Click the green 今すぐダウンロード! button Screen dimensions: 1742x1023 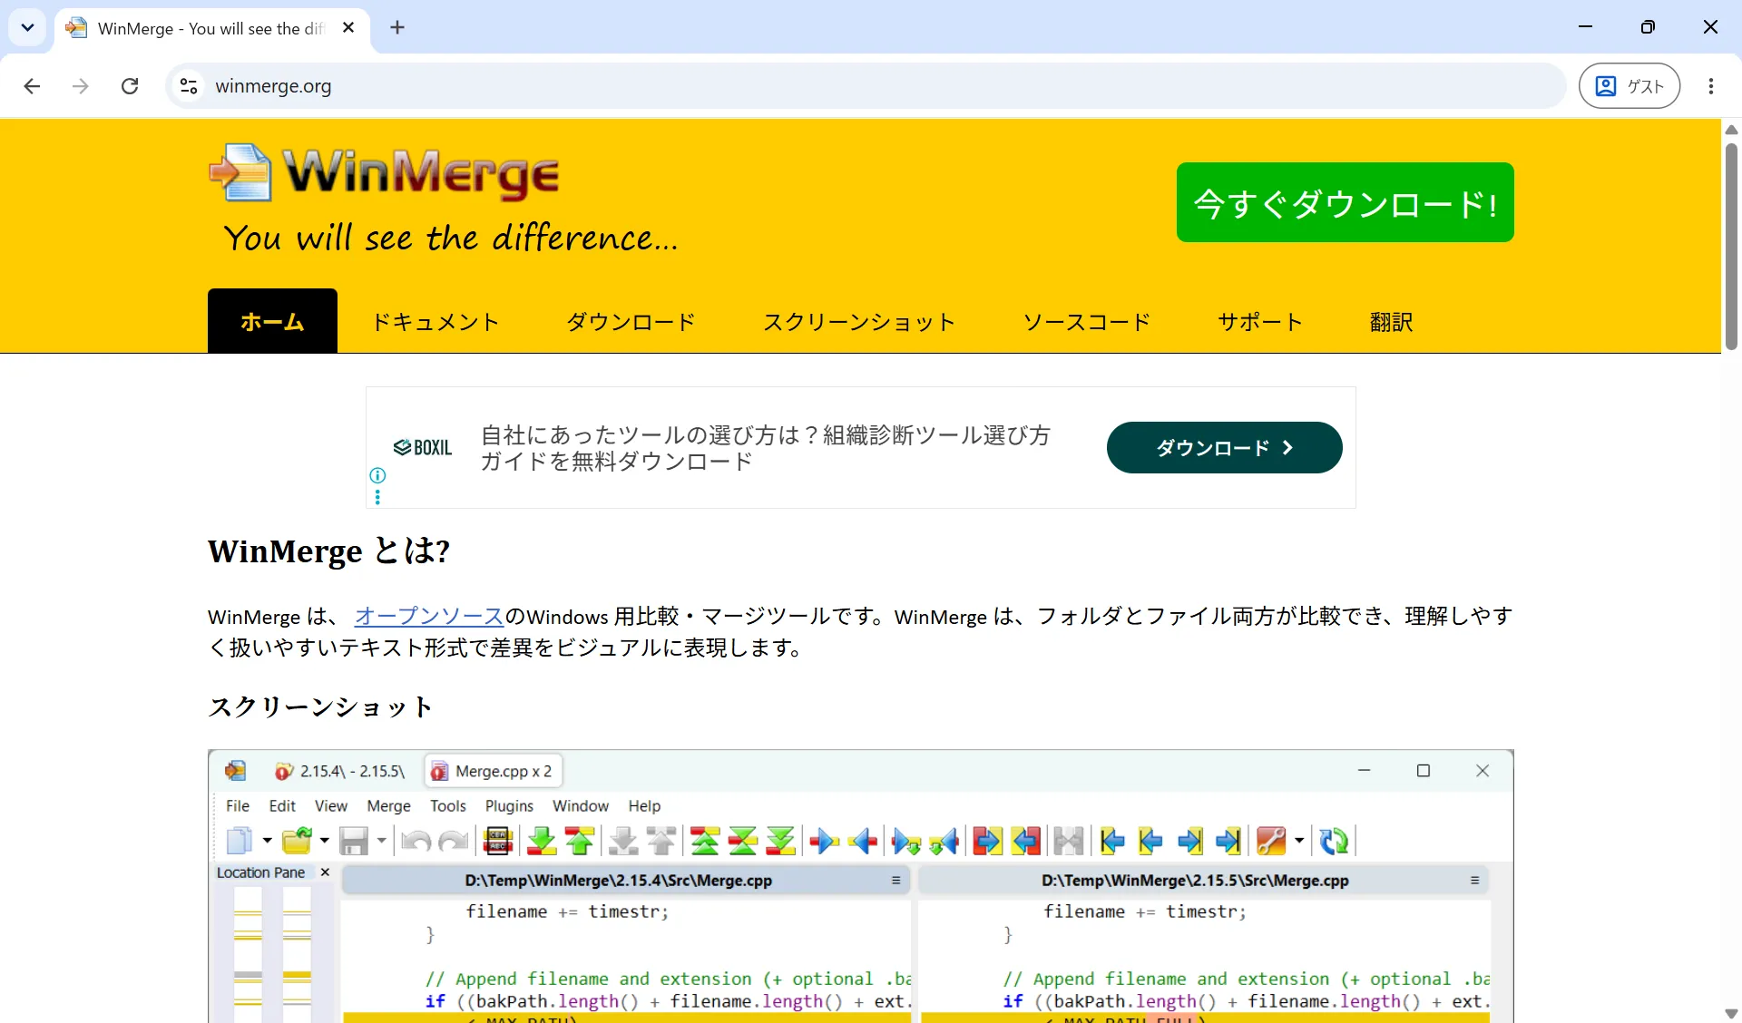point(1345,202)
